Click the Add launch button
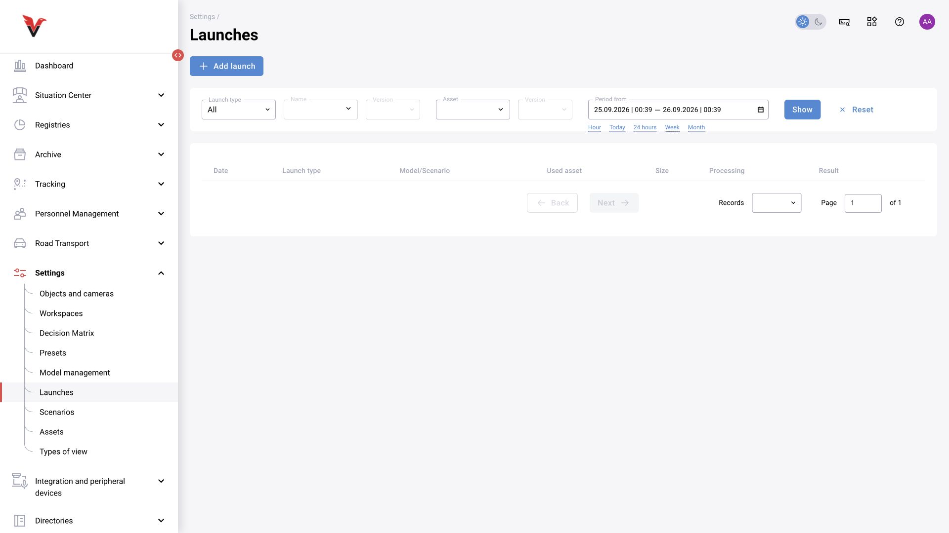 click(x=226, y=66)
